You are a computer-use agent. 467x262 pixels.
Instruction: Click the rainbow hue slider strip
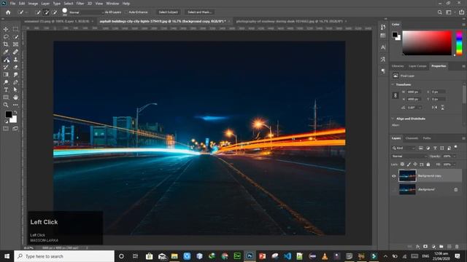pyautogui.click(x=459, y=43)
